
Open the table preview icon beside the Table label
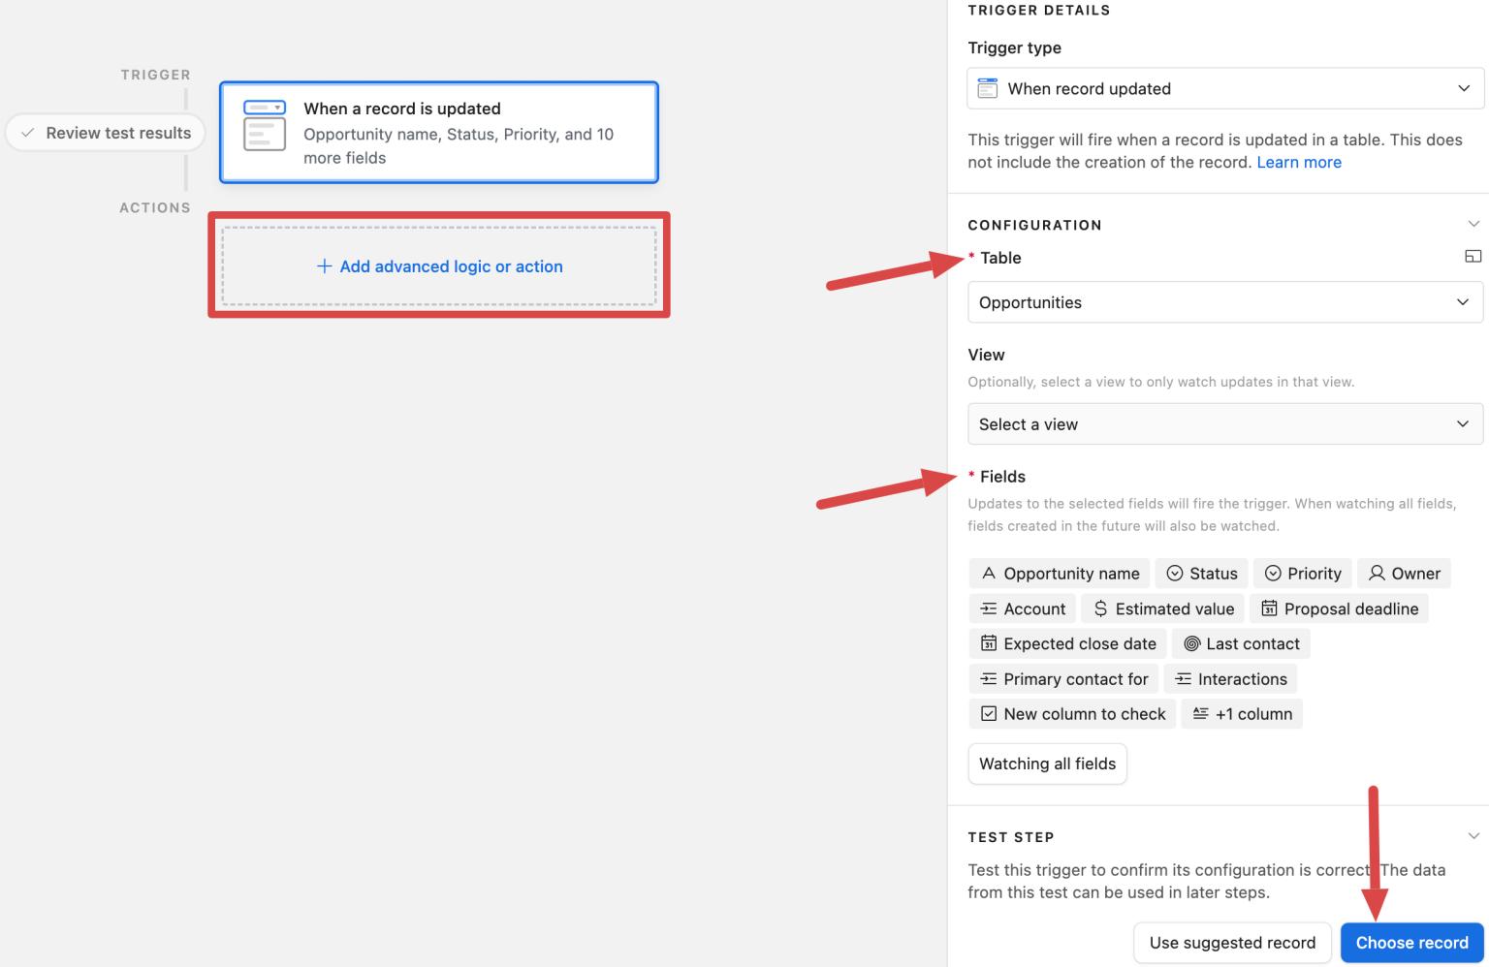click(x=1473, y=256)
